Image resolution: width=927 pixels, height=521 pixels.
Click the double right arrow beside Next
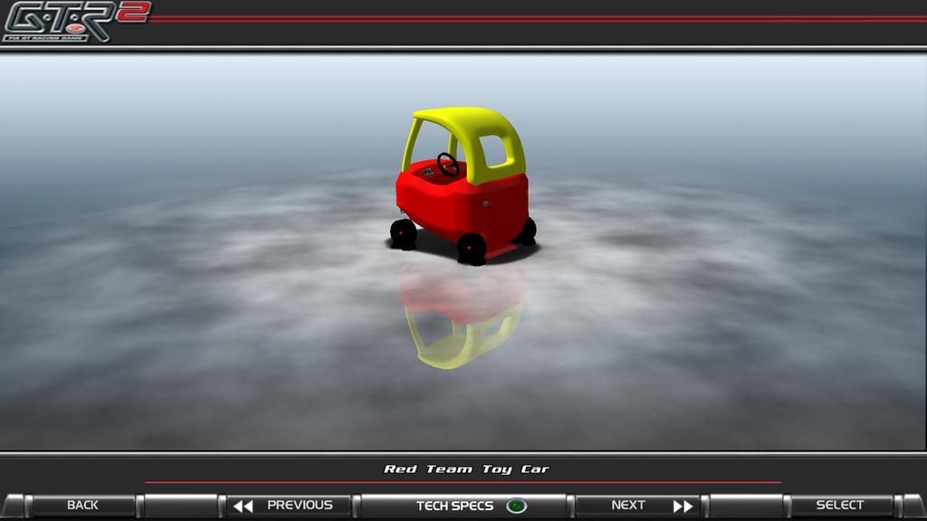click(683, 506)
